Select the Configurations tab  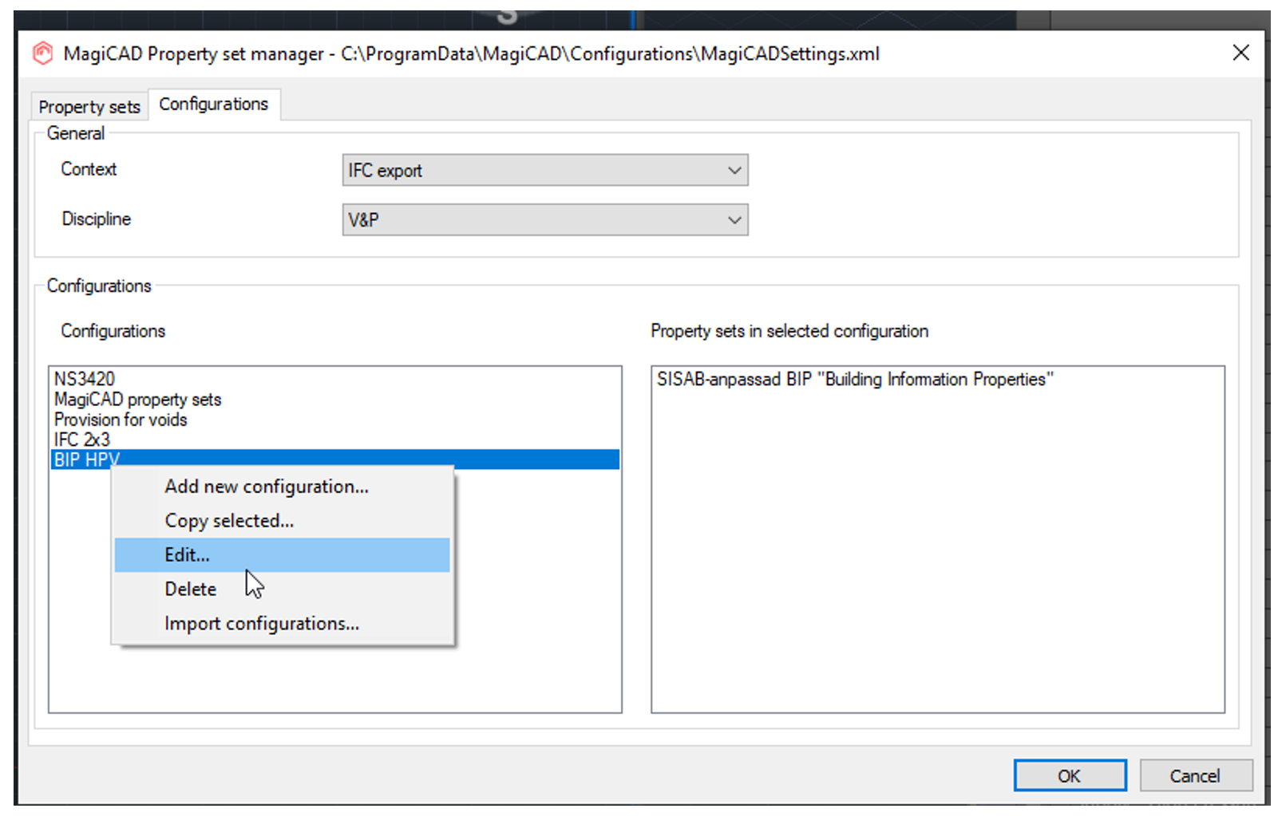point(214,104)
